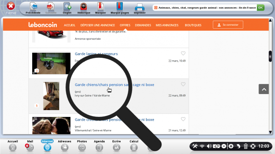
Task: Click the zoom-out minus icon in tray
Action: [x=224, y=146]
